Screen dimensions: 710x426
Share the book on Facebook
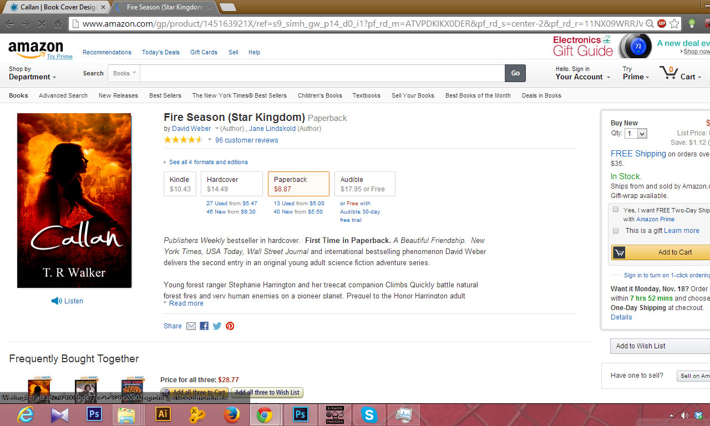204,326
